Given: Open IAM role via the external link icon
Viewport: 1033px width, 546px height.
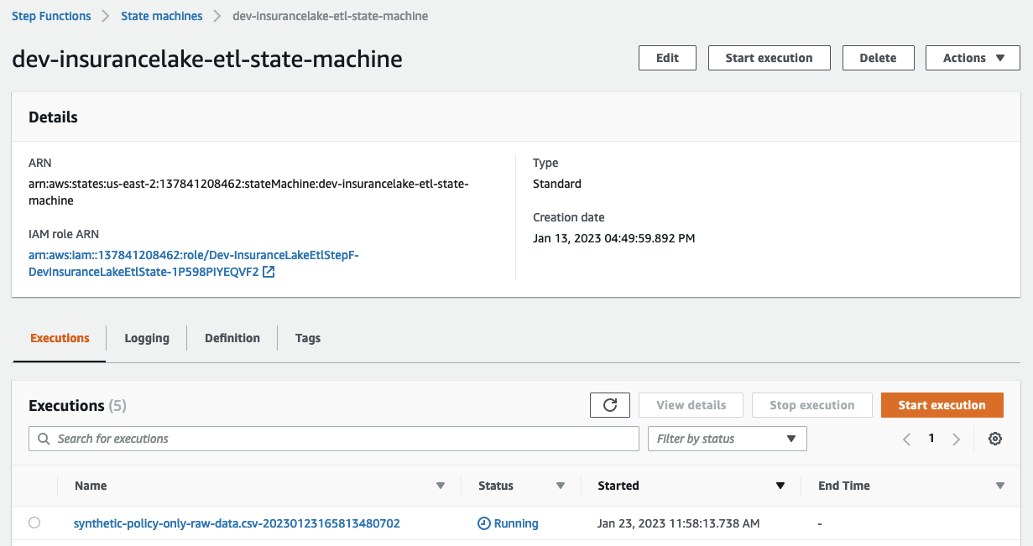Looking at the screenshot, I should click(x=269, y=272).
